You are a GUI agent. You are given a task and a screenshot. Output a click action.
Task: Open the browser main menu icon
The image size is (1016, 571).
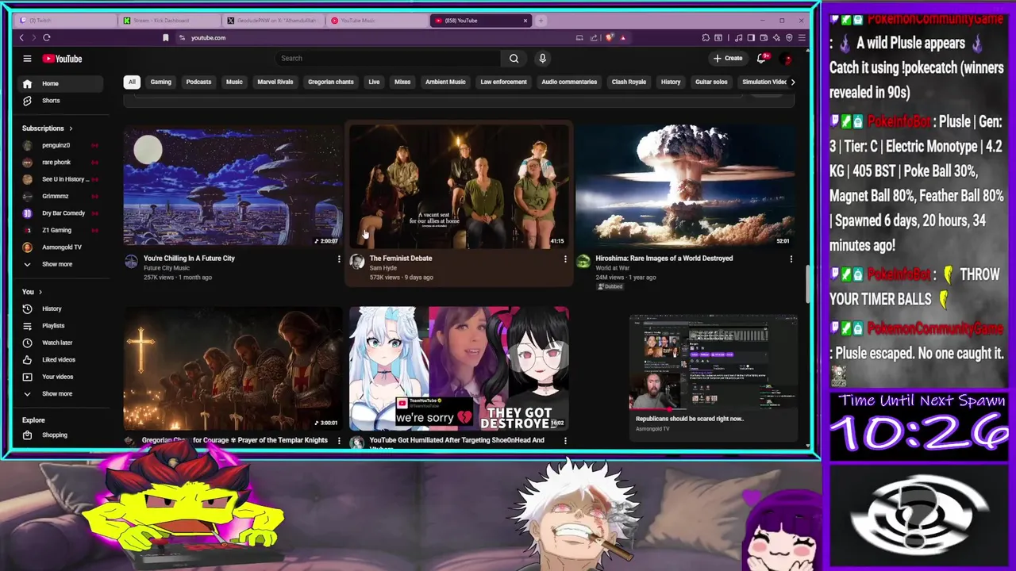802,37
